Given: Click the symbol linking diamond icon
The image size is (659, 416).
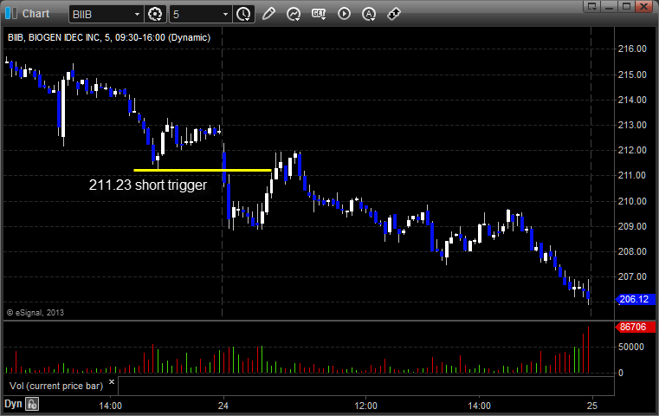Looking at the screenshot, I should (394, 14).
